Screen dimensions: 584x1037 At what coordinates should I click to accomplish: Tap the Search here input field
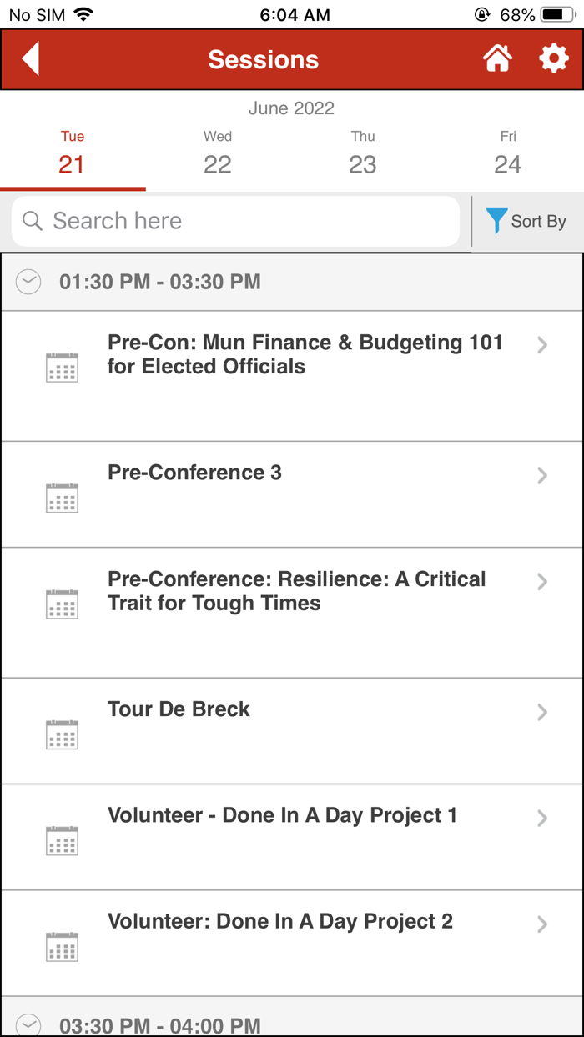[234, 221]
